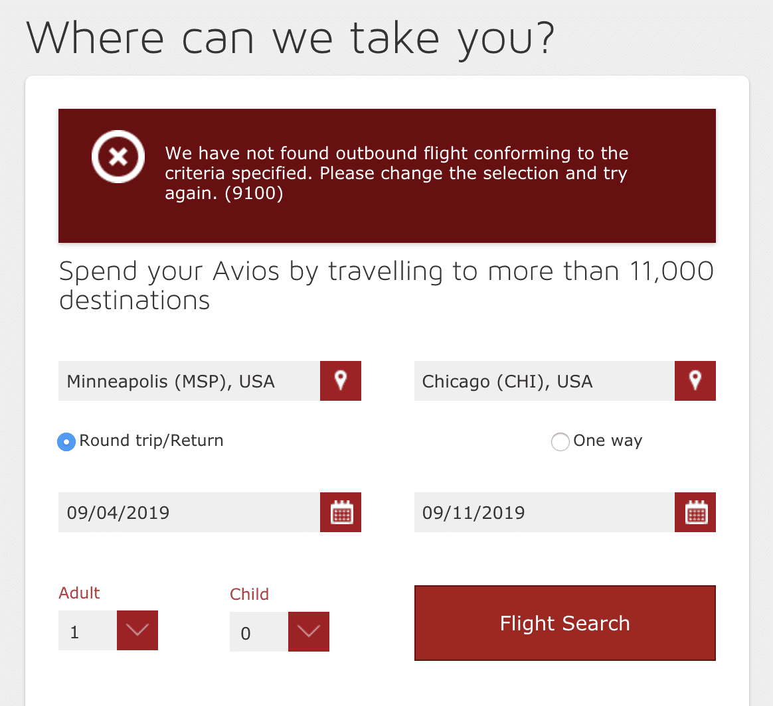Click the "Where can we take you?" heading
773x706 pixels.
click(290, 38)
